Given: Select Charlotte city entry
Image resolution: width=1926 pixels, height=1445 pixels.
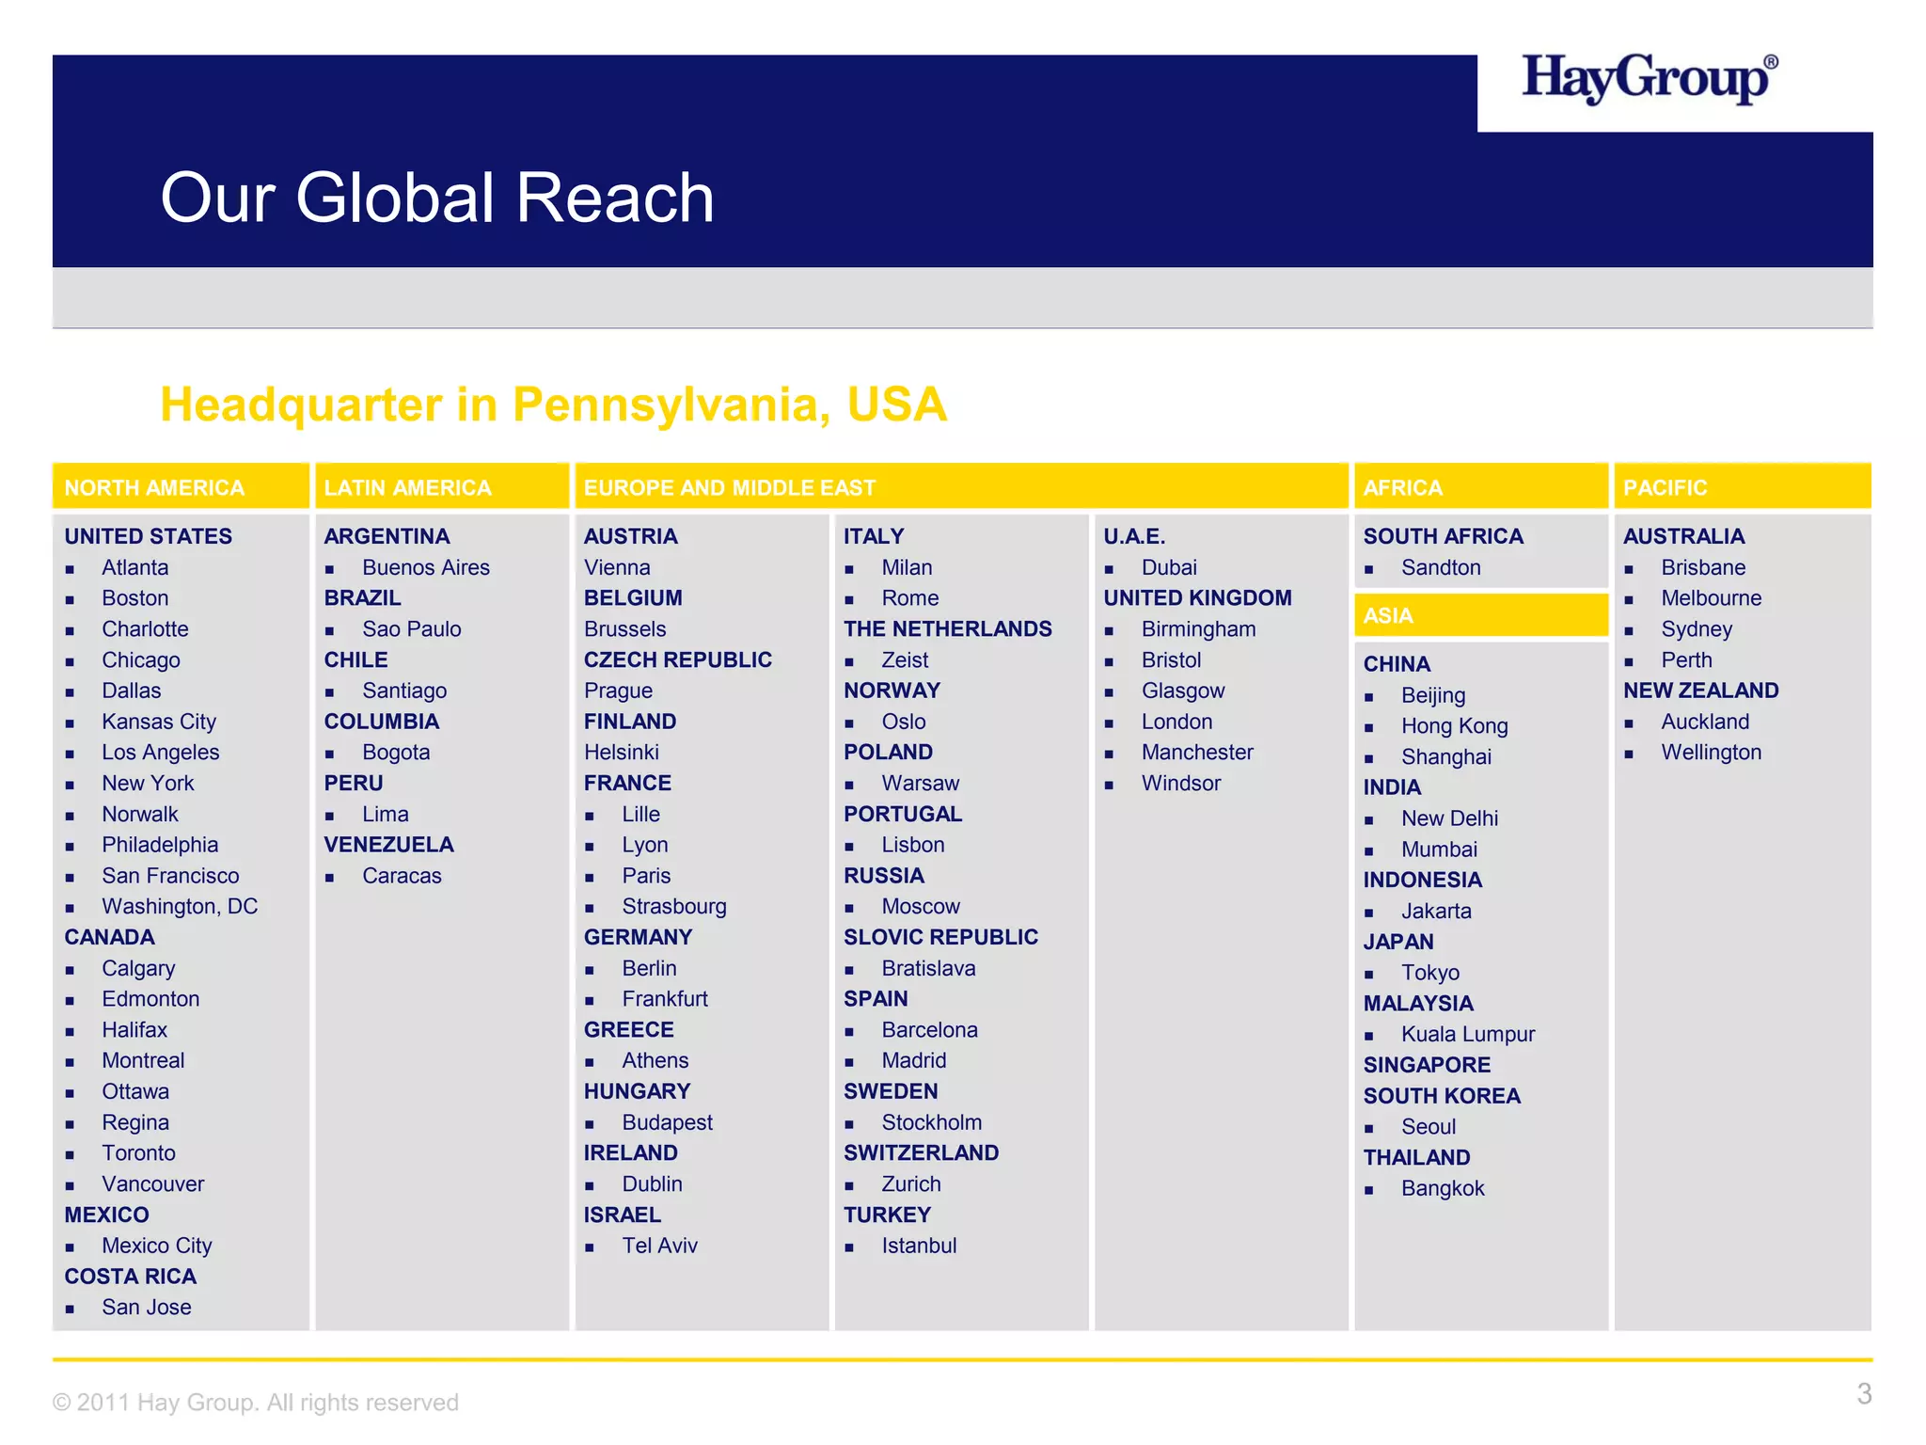Looking at the screenshot, I should (x=145, y=629).
